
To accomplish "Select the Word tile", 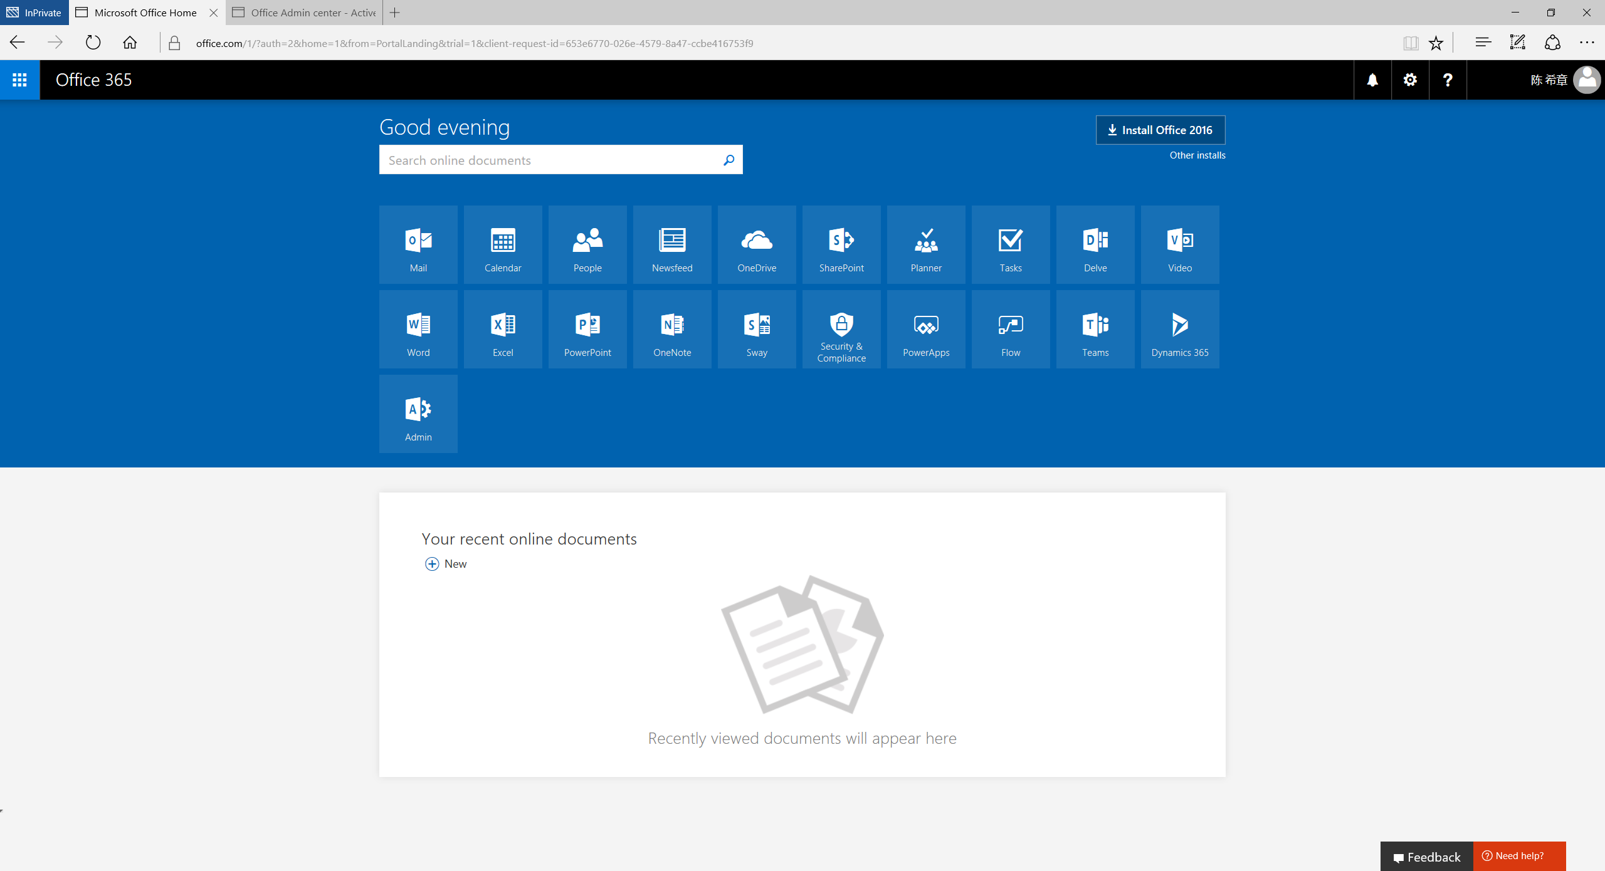I will [x=418, y=329].
